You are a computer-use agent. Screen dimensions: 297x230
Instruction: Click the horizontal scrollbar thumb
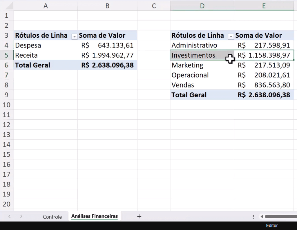click(x=281, y=217)
